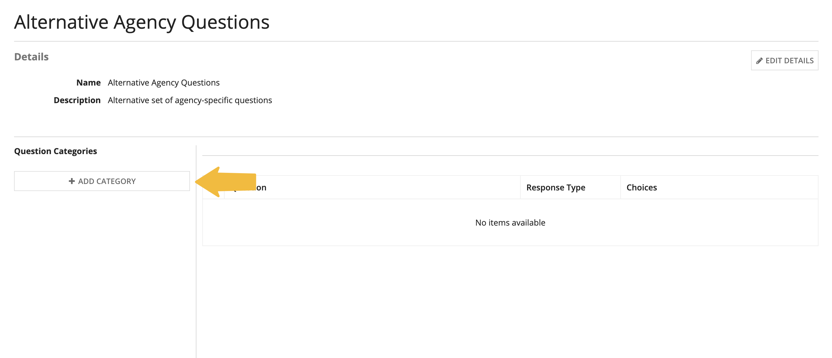Click the page title 'Alternative Agency Questions'

[142, 22]
